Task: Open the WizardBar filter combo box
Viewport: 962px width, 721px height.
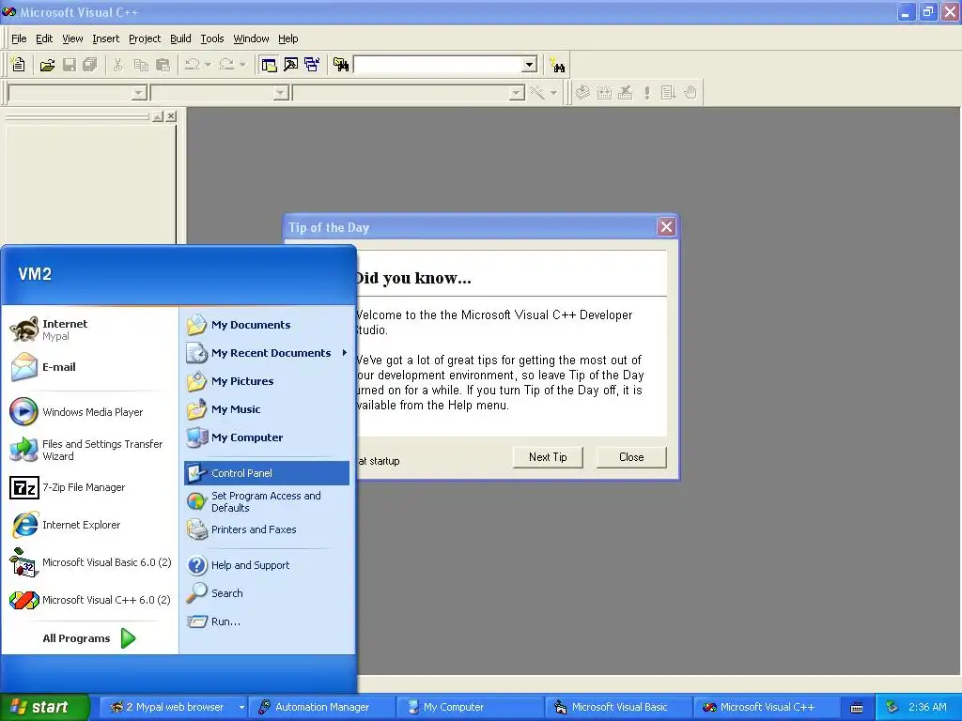Action: coord(220,93)
